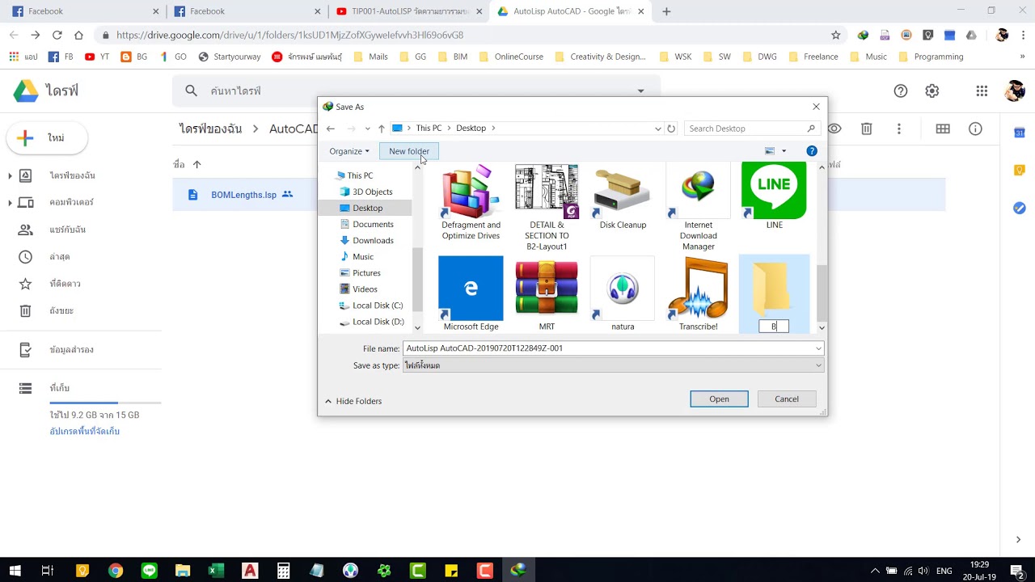Open Drive help question icon

pyautogui.click(x=901, y=91)
